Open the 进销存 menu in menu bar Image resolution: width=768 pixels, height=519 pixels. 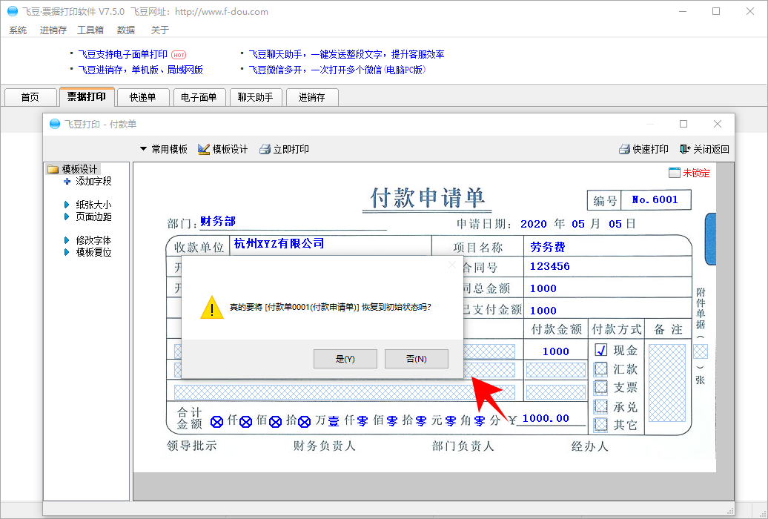[53, 30]
